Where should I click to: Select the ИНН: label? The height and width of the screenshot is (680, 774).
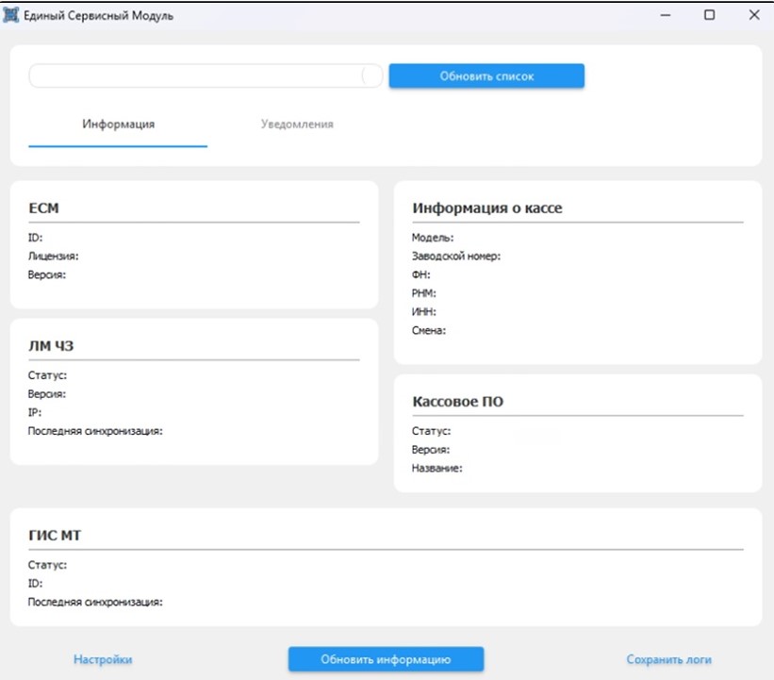pos(424,311)
